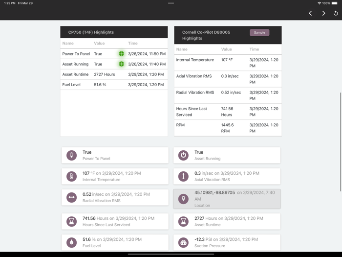This screenshot has width=342, height=257.
Task: Click the hourglass icon for Hours Since Last Serviced
Action: point(71,221)
